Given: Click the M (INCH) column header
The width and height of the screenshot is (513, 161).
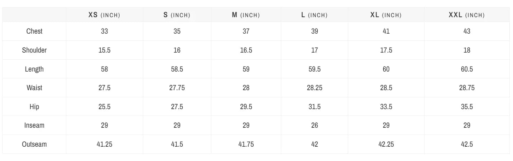Looking at the screenshot, I should [x=246, y=15].
